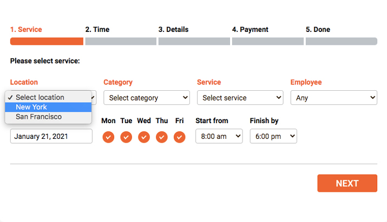The image size is (387, 222).
Task: Open the Start from 8:00 am dropdown
Action: click(x=219, y=136)
